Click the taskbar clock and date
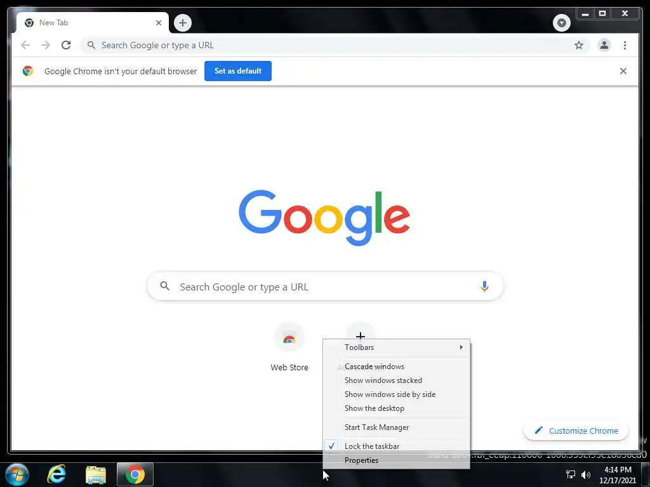The width and height of the screenshot is (650, 487). (x=618, y=475)
